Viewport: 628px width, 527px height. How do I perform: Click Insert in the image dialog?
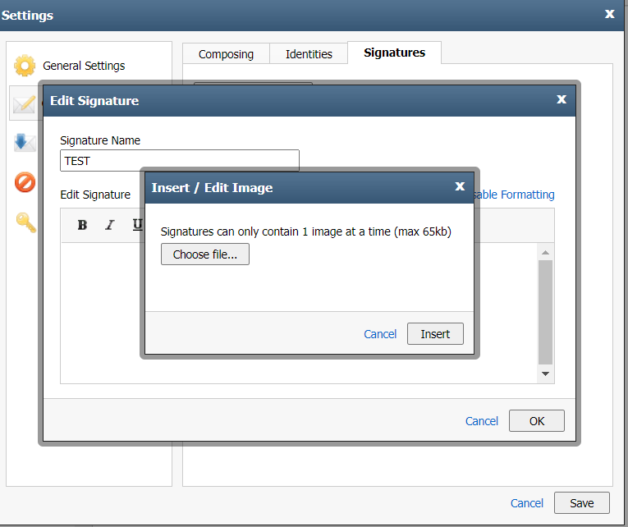click(x=435, y=333)
